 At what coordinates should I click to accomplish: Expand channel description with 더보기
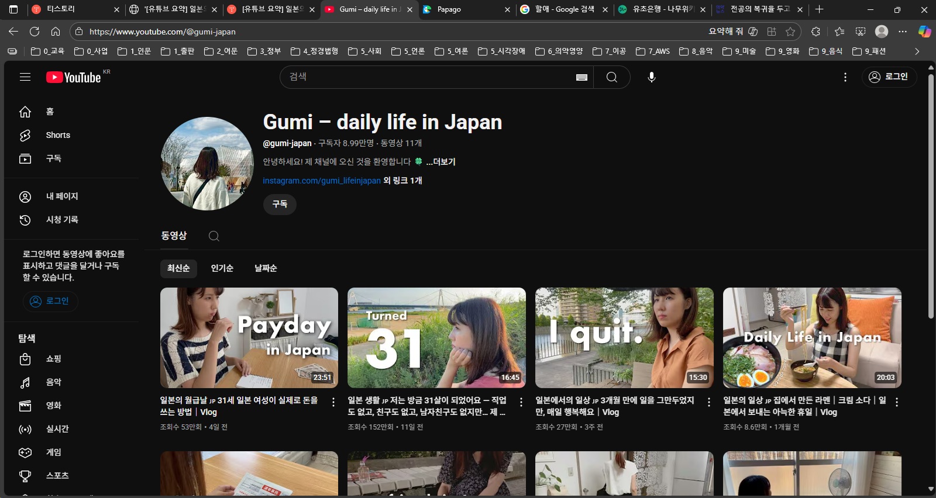point(441,162)
